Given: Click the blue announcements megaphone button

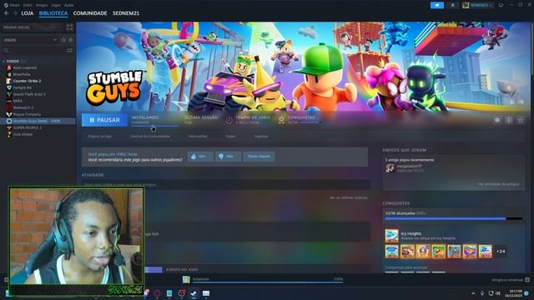Looking at the screenshot, I should [x=437, y=5].
